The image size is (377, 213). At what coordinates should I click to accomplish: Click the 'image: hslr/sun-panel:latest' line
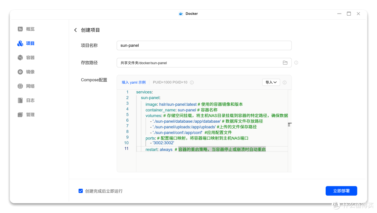point(194,104)
